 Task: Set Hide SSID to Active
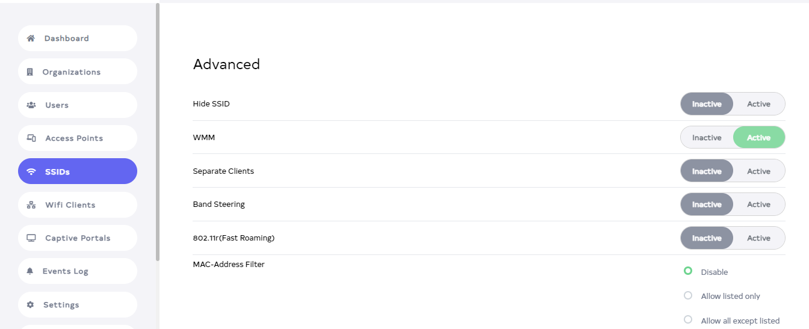click(x=758, y=104)
